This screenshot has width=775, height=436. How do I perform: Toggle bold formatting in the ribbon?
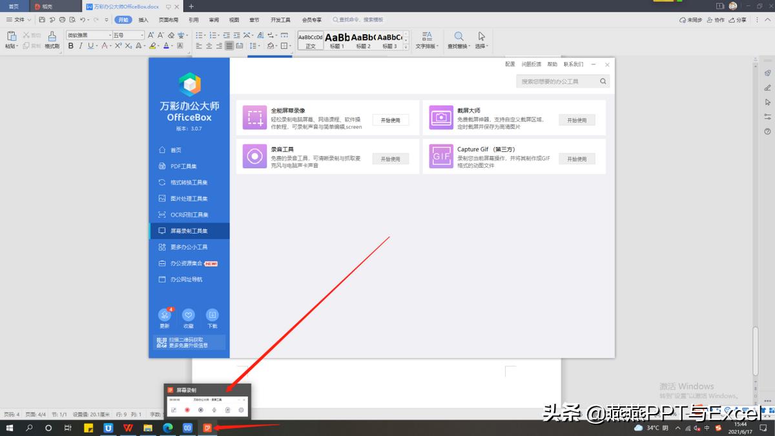pos(71,46)
